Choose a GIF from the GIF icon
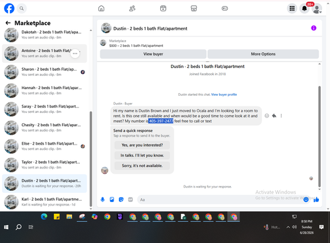The height and width of the screenshot is (243, 330). pos(131,199)
